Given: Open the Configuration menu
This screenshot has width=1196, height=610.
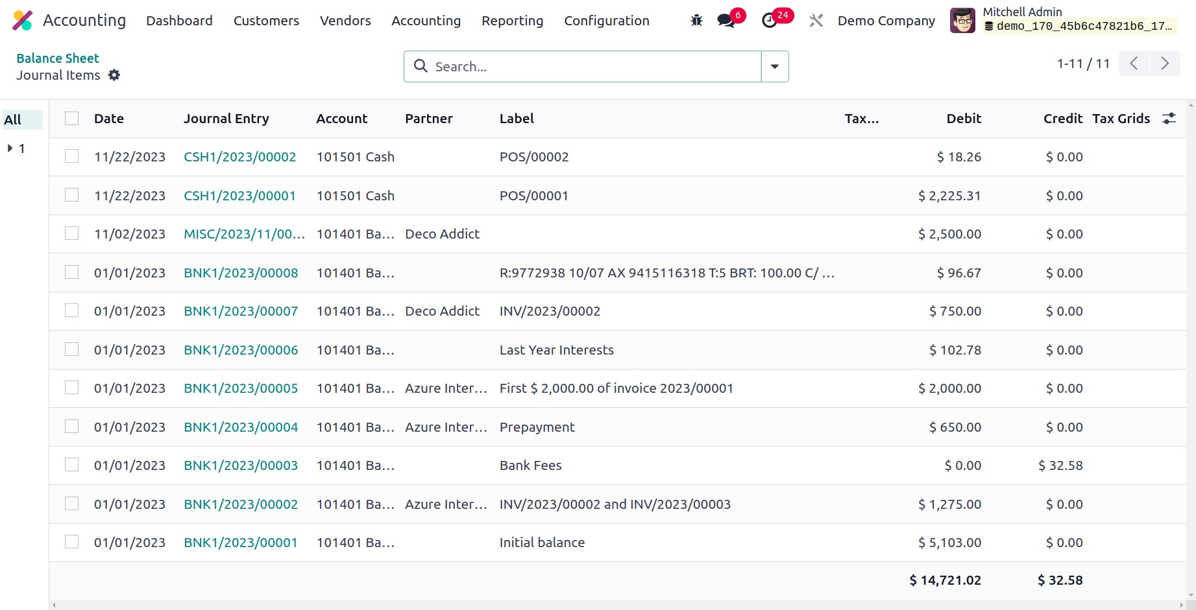Looking at the screenshot, I should (x=606, y=21).
